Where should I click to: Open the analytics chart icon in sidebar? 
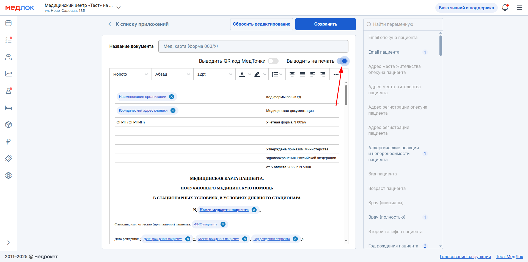(x=9, y=74)
